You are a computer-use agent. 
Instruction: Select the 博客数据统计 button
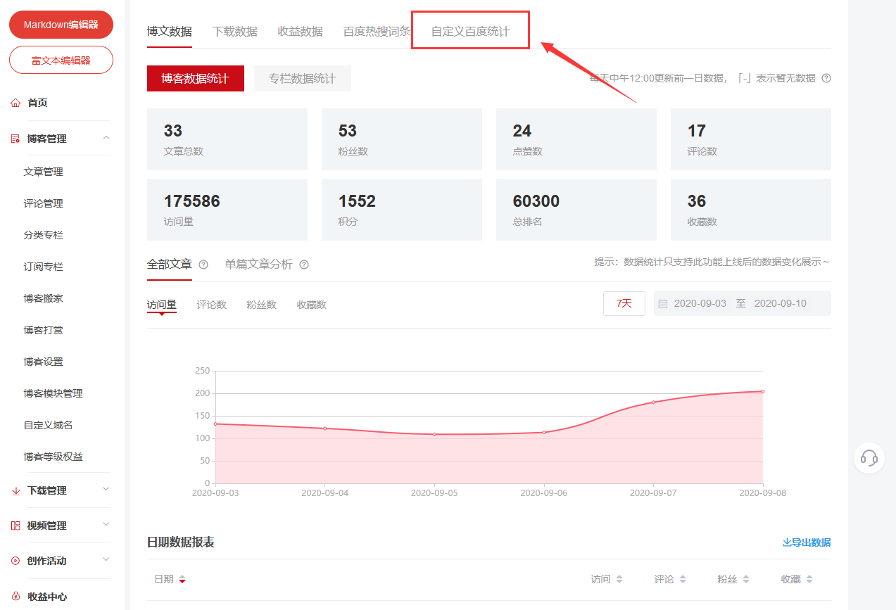coord(196,79)
